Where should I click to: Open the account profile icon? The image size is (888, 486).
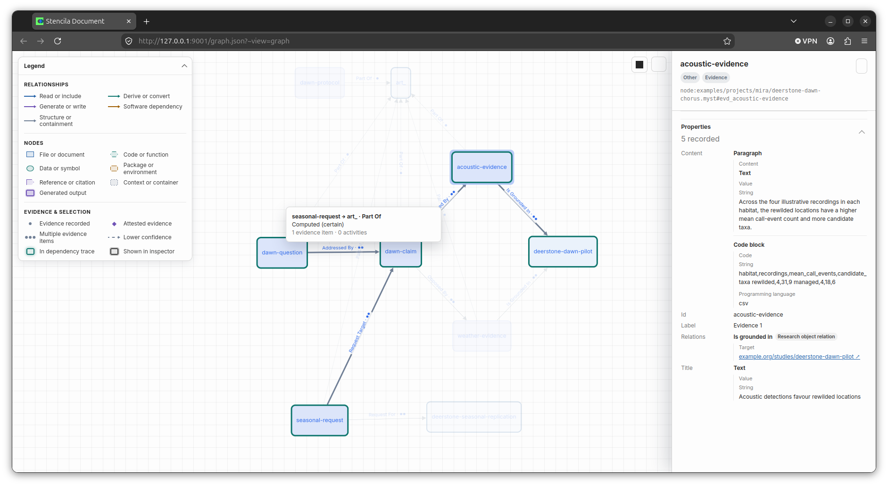click(x=830, y=41)
